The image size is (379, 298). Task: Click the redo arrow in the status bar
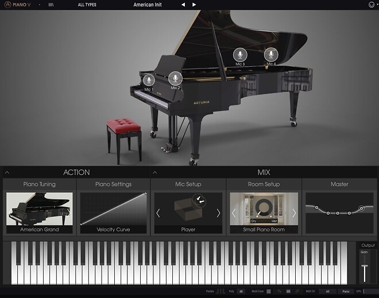coord(297,292)
